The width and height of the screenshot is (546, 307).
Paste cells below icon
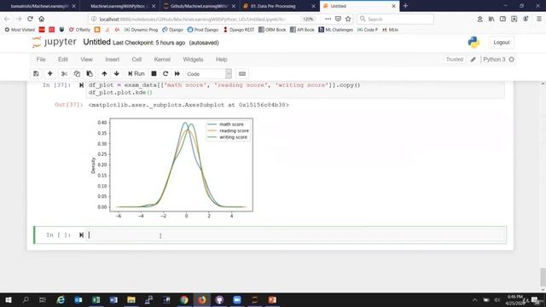90,74
